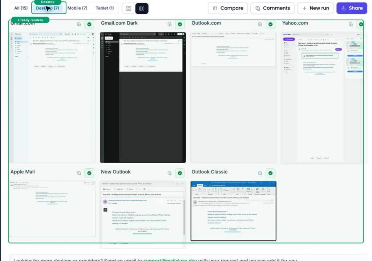
Task: Open the Outlook.com preview thumbnail
Action: [x=234, y=97]
